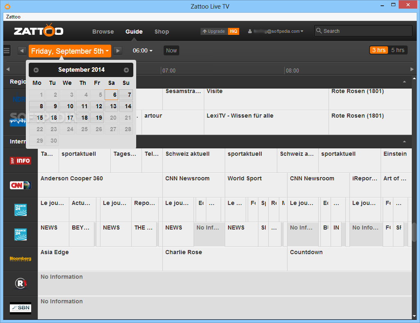Select SRF Info channel logo
This screenshot has width=420, height=323.
pyautogui.click(x=21, y=161)
